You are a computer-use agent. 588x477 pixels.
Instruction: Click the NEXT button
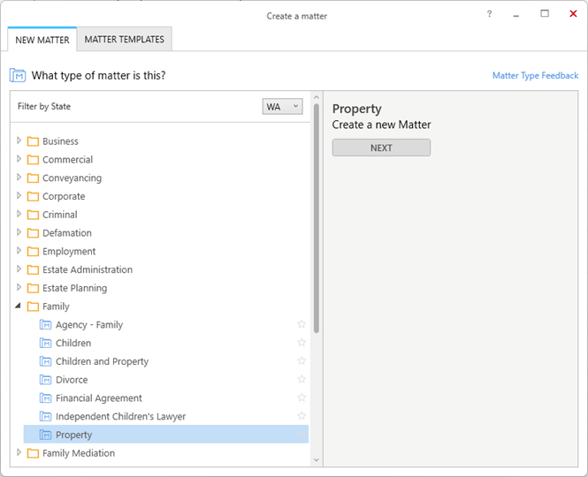click(381, 148)
